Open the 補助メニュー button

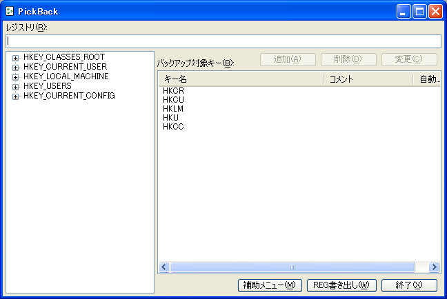click(x=269, y=285)
